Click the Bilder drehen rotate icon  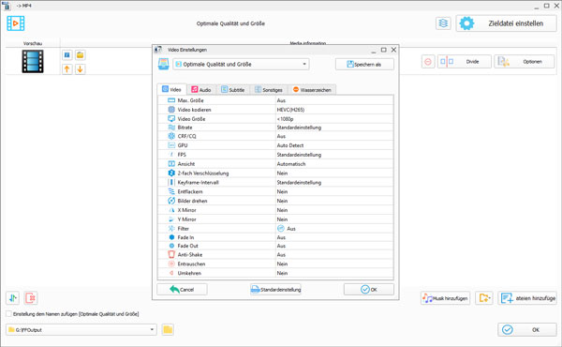click(x=171, y=201)
